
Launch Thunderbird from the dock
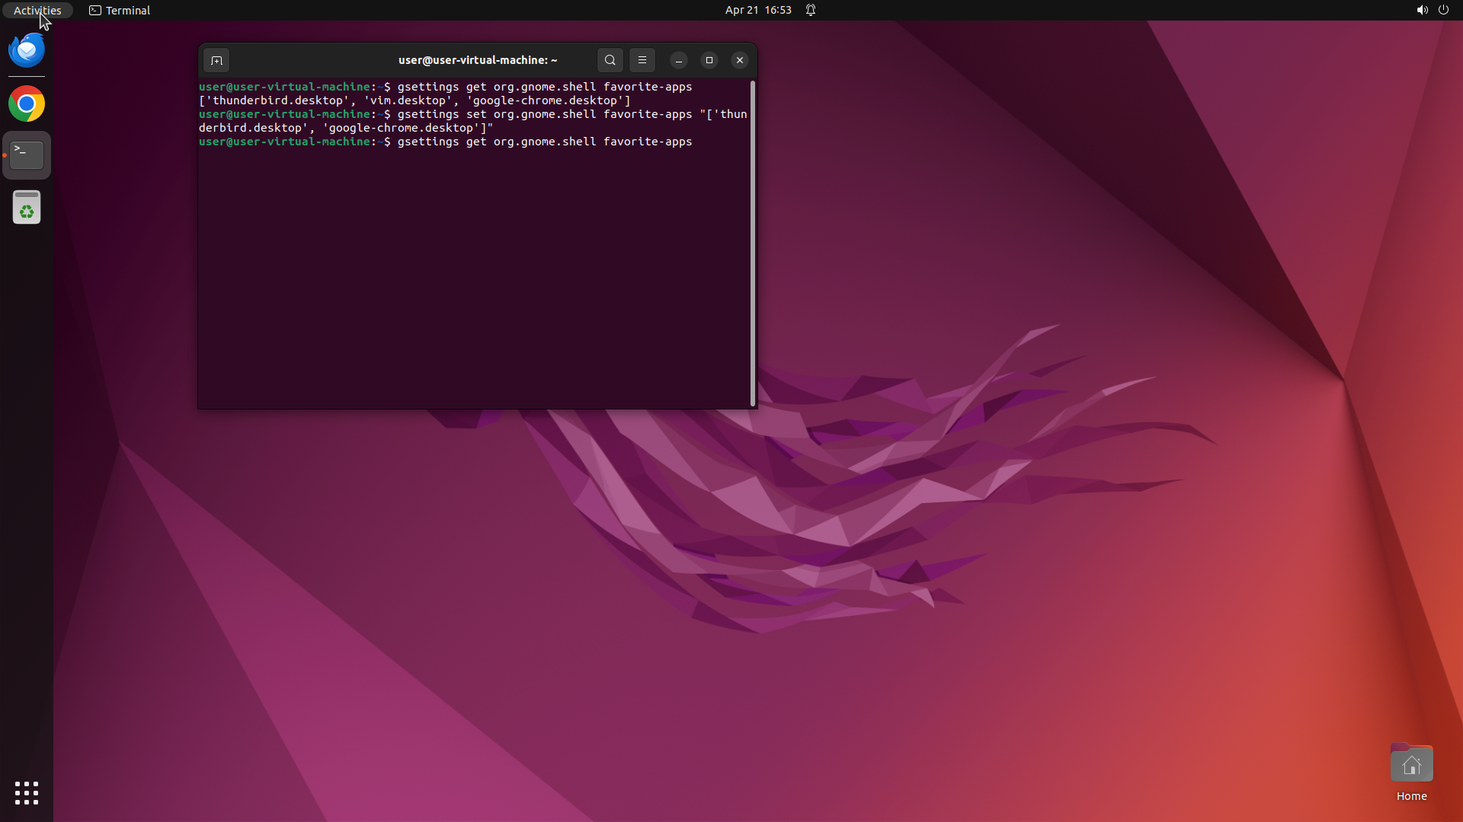click(x=27, y=50)
